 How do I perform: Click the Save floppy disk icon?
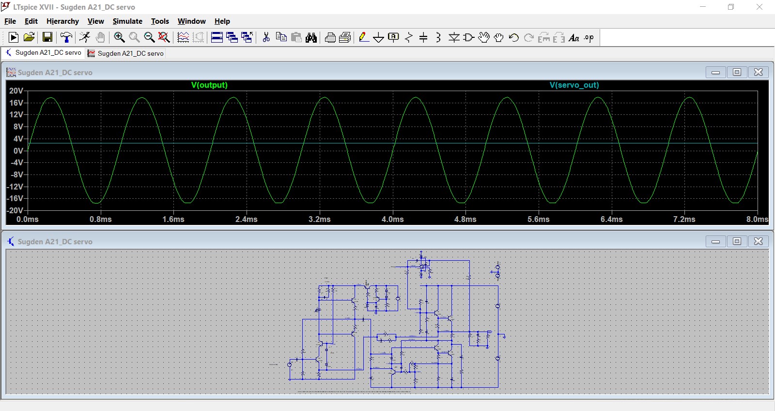pos(47,37)
